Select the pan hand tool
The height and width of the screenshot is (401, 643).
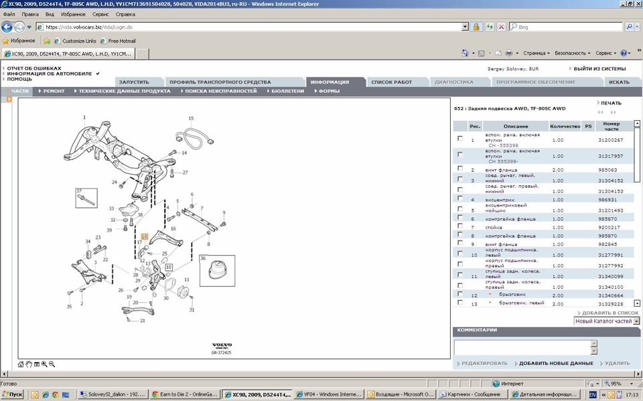pos(29,364)
